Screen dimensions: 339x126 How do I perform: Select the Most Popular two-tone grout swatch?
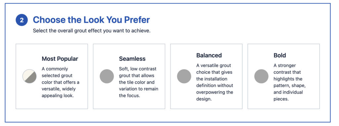point(29,76)
